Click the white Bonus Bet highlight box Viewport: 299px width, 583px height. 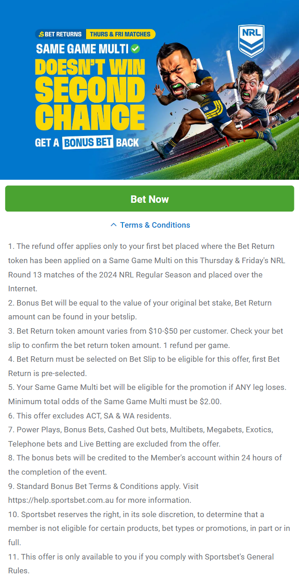88,142
